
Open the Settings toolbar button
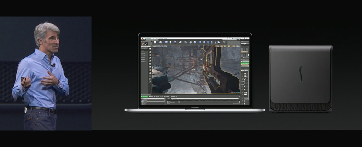point(175,43)
